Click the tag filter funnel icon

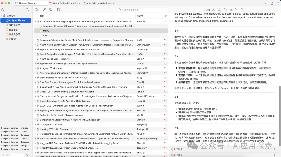pos(27,155)
